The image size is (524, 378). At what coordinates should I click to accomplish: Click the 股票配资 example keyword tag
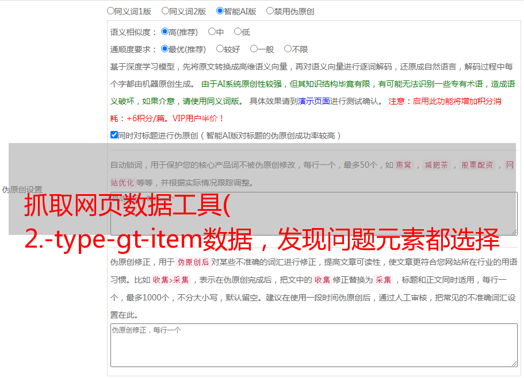(x=477, y=165)
